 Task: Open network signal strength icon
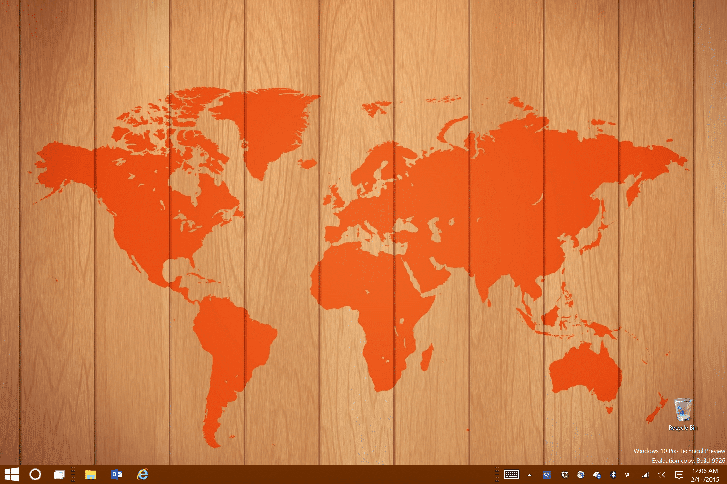(x=645, y=475)
